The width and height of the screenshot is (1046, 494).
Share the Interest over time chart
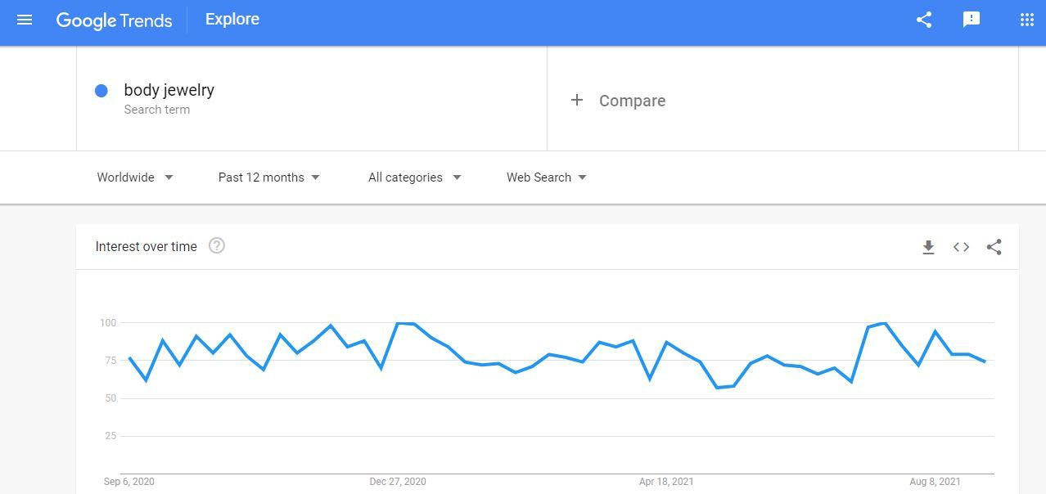[x=994, y=247]
